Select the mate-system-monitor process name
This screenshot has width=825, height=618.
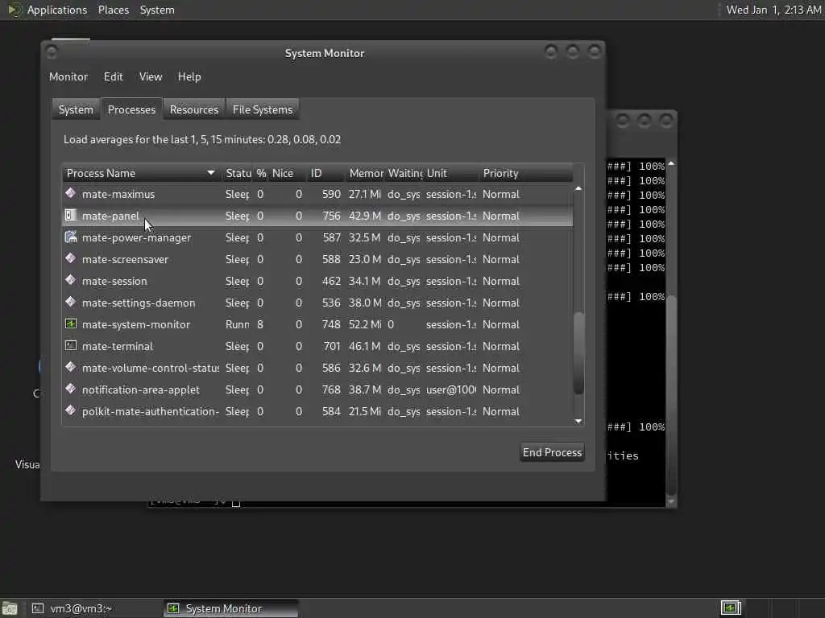(136, 324)
